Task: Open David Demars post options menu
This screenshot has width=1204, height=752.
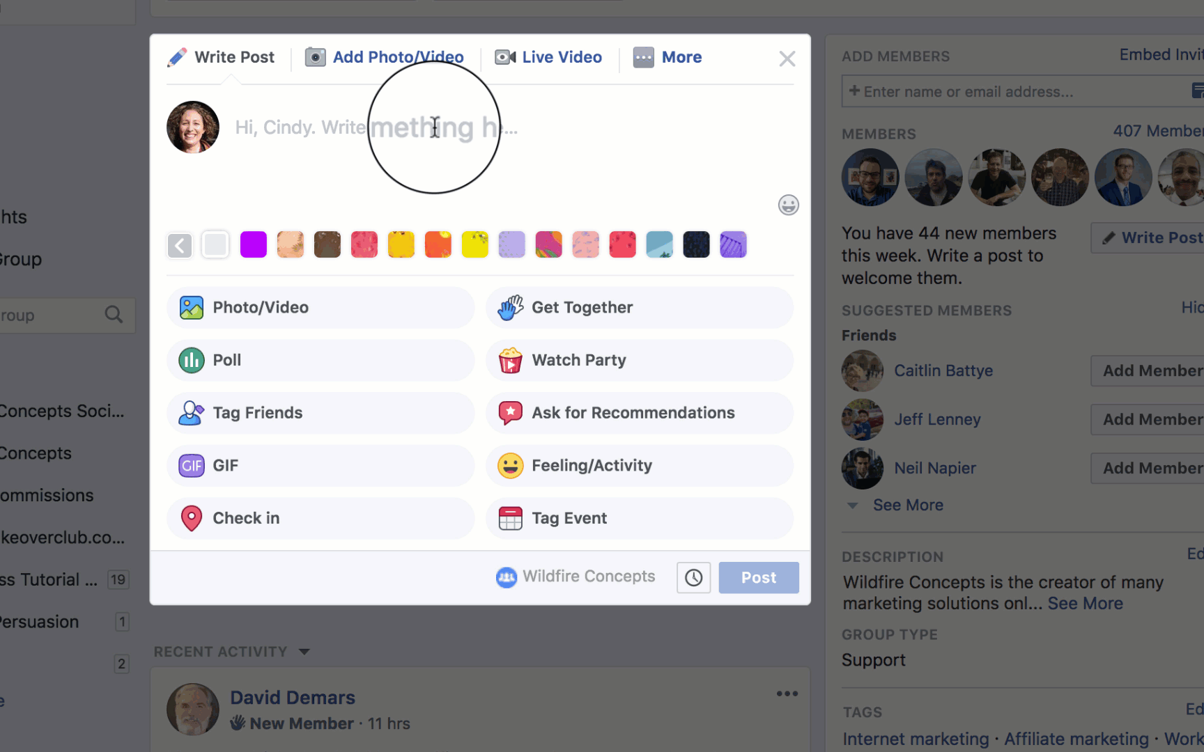Action: click(x=787, y=694)
